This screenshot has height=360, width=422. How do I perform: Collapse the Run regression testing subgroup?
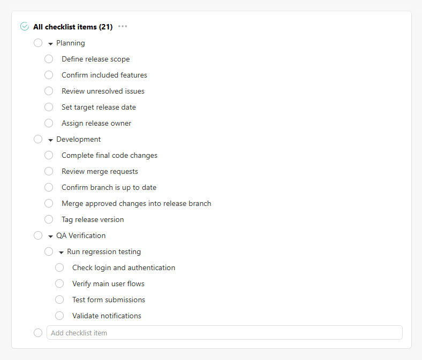61,252
